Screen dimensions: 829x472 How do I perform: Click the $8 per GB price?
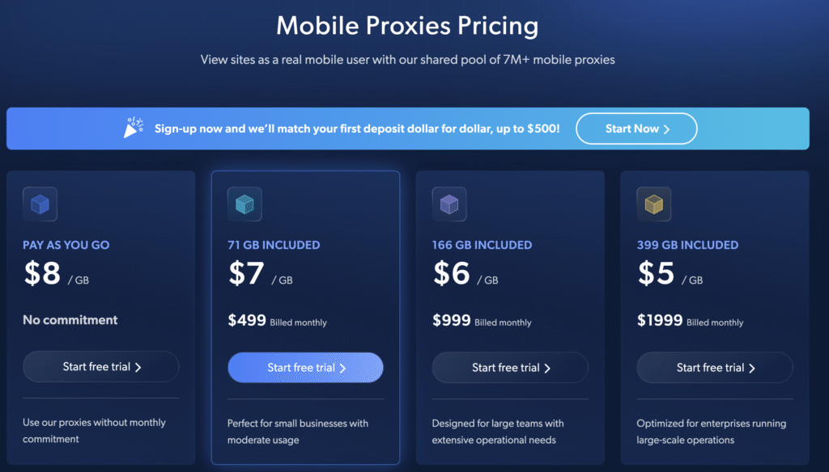57,275
